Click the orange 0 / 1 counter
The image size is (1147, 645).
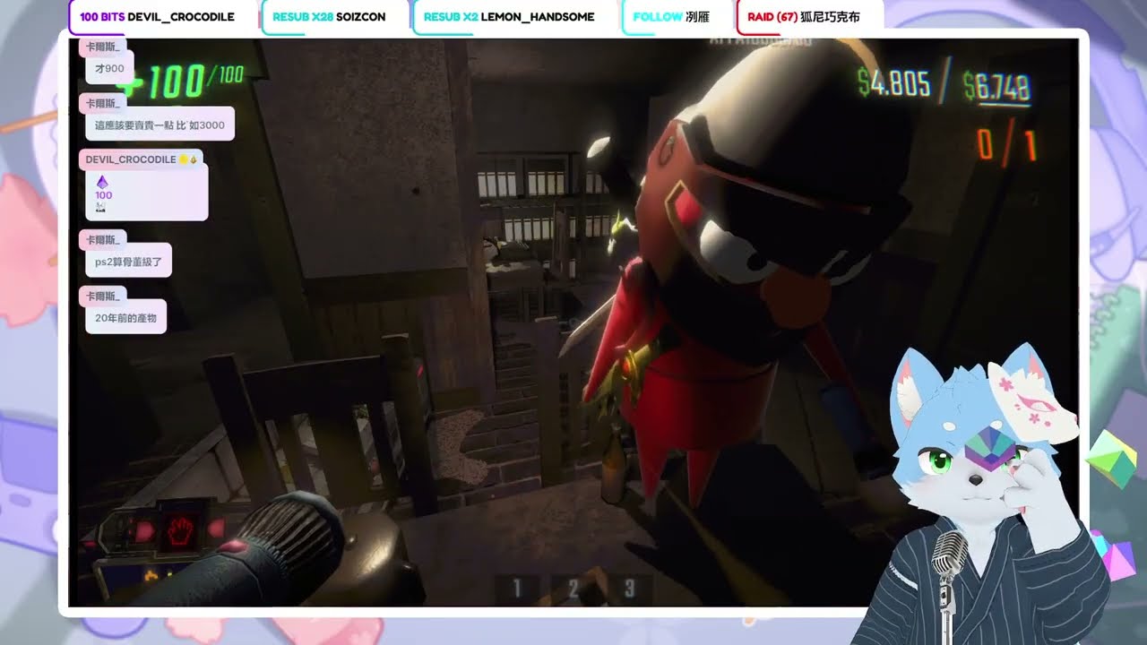tap(1007, 145)
